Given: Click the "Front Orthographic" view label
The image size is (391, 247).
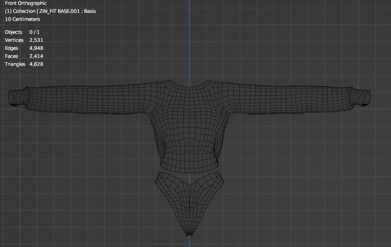Looking at the screenshot, I should pos(26,3).
